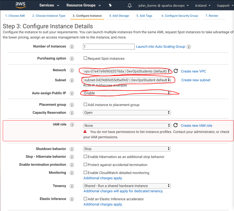Show info for IAM role
This screenshot has width=234, height=211.
point(72,124)
